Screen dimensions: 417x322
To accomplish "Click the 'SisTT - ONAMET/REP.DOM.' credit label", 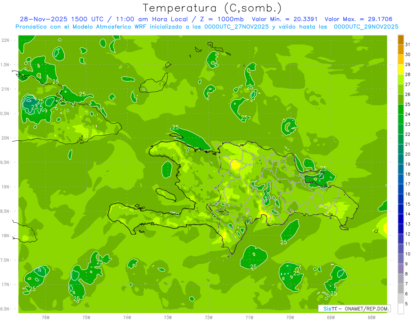I will (x=354, y=308).
